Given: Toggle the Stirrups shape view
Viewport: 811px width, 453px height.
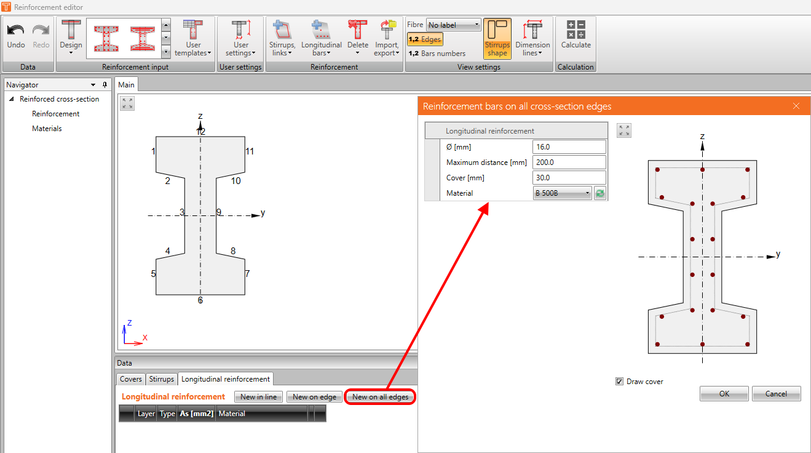Looking at the screenshot, I should (497, 38).
